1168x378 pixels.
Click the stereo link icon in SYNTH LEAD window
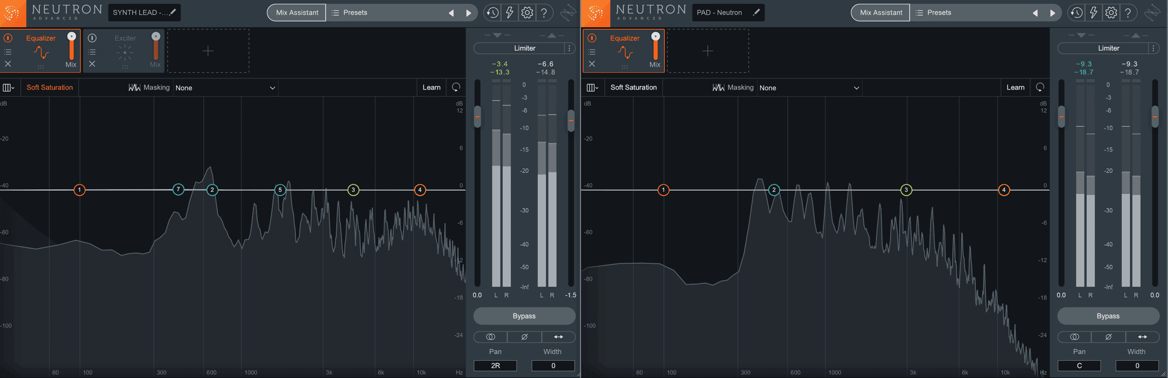tap(491, 337)
